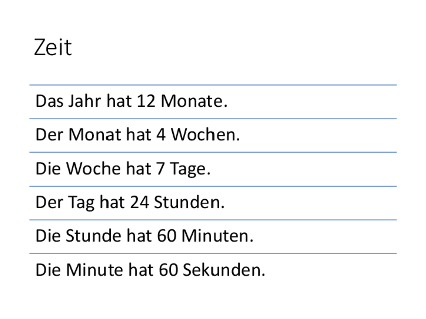Select the line "Die Stunde hat 60 Minuten."
The height and width of the screenshot is (319, 426).
tap(144, 236)
